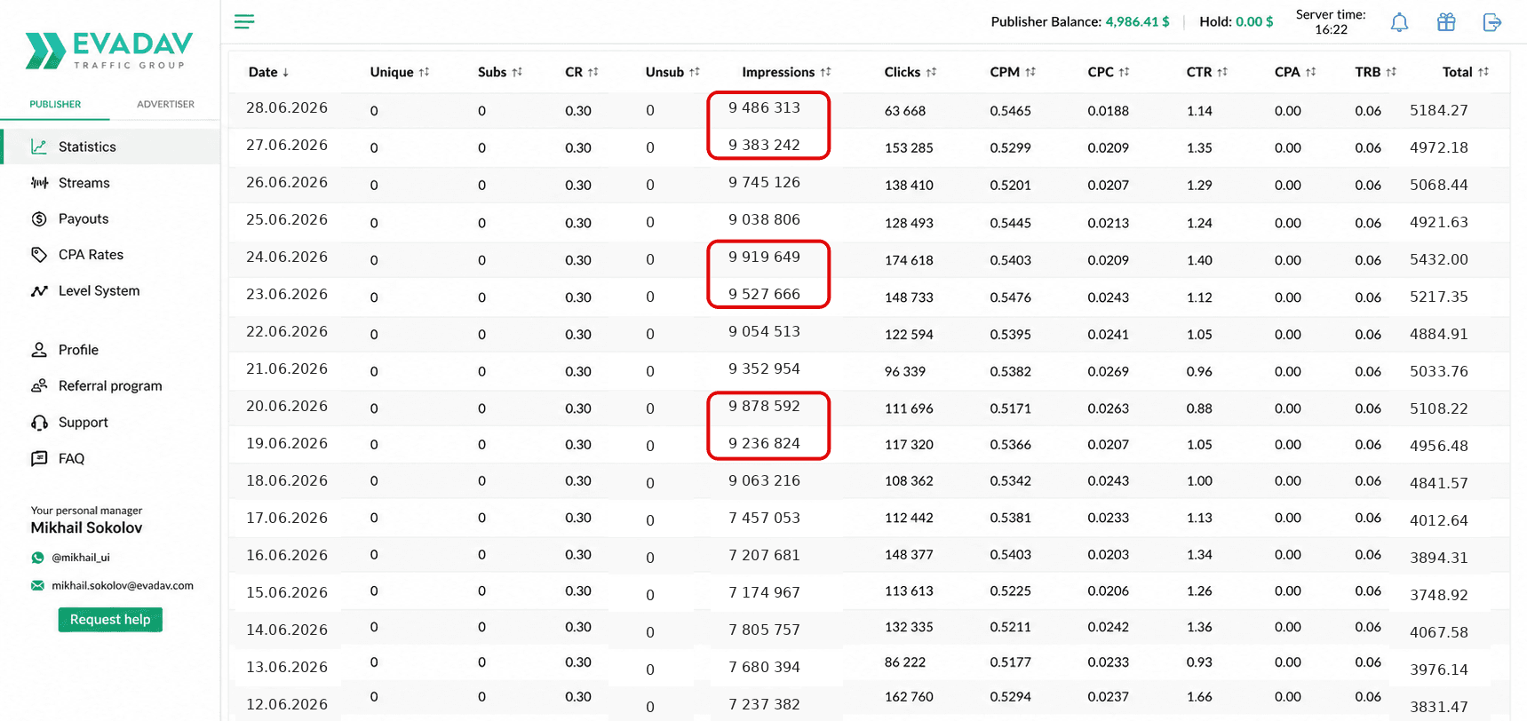
Task: Sort using CR column arrows
Action: click(x=593, y=72)
